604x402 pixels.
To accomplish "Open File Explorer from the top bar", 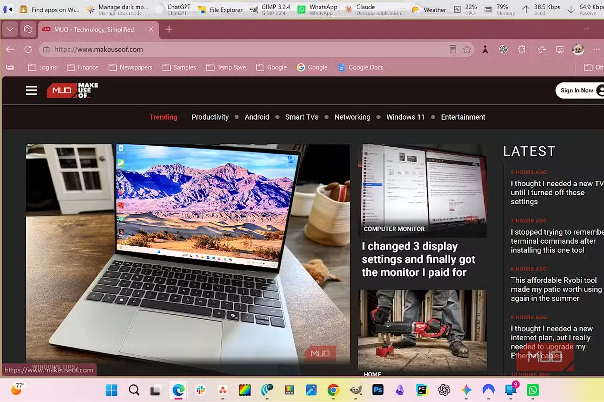I will pos(220,10).
